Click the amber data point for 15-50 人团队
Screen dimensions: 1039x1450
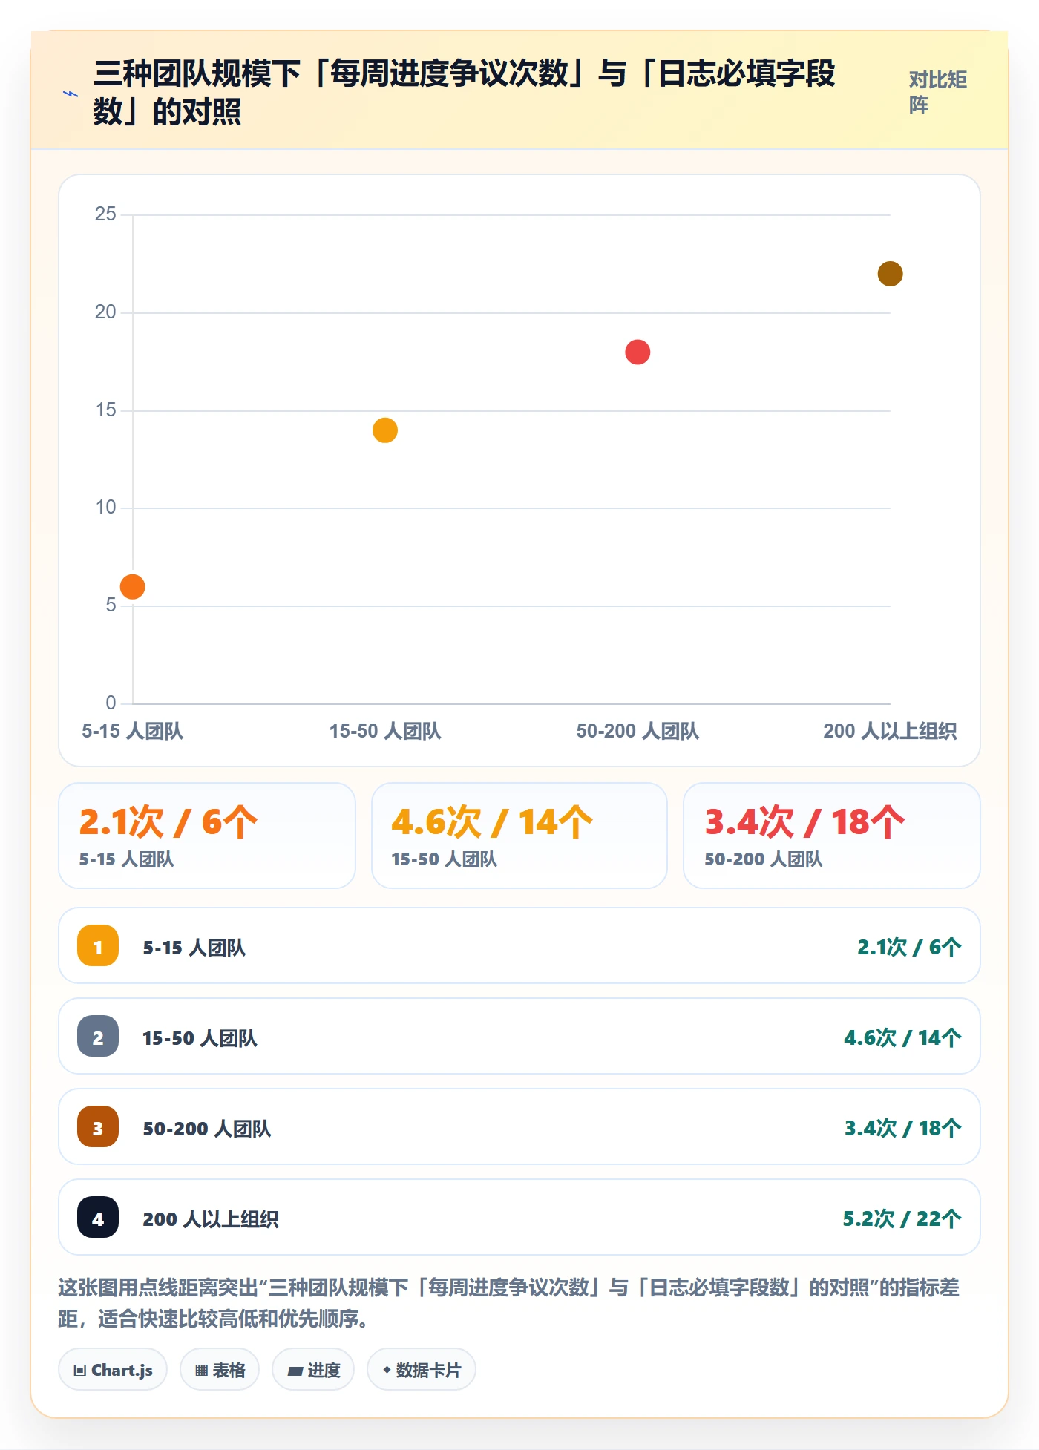tap(385, 430)
